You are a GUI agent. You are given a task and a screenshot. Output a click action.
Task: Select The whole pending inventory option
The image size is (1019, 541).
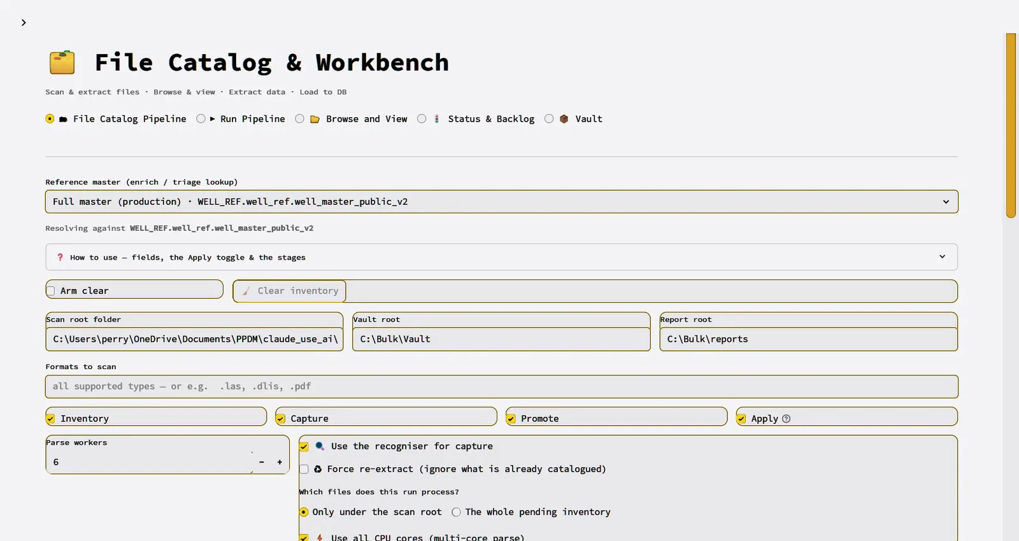(456, 512)
